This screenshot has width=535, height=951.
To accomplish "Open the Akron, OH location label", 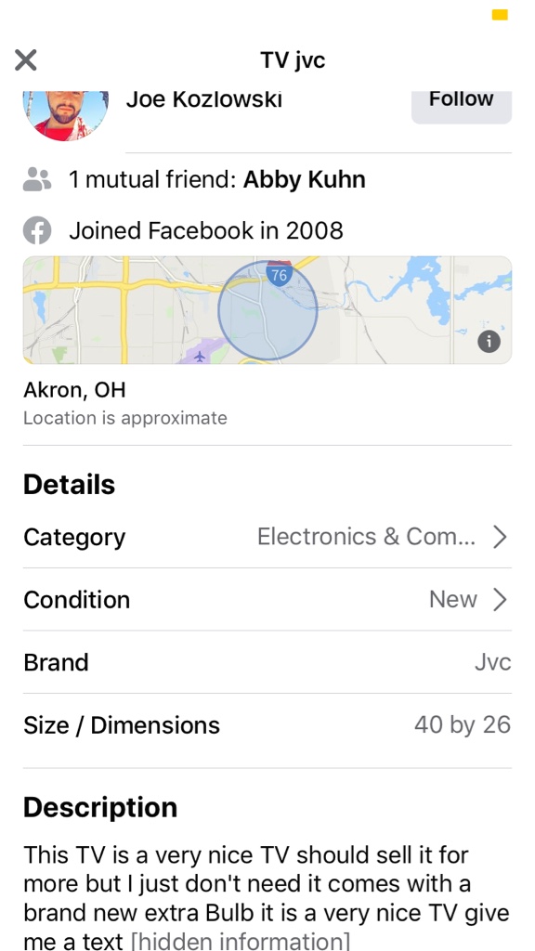I will click(x=74, y=390).
